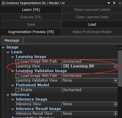Collapse the Inference tree section

pyautogui.click(x=8, y=95)
